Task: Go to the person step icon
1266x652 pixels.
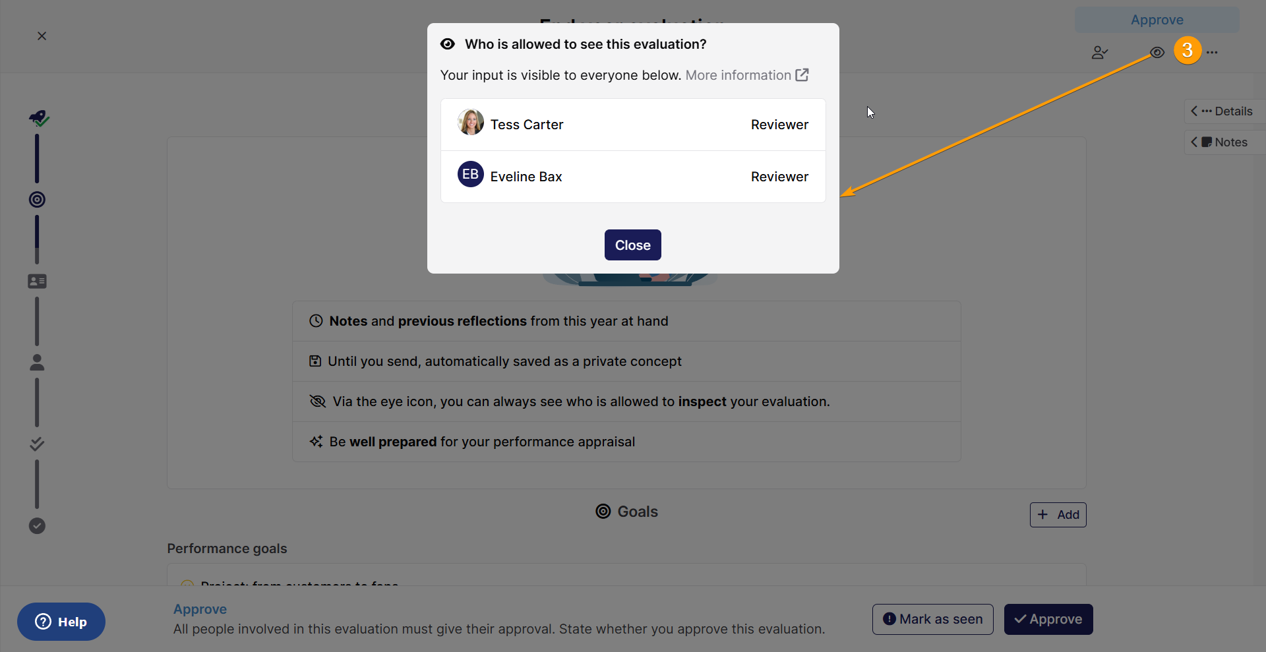Action: [x=37, y=362]
